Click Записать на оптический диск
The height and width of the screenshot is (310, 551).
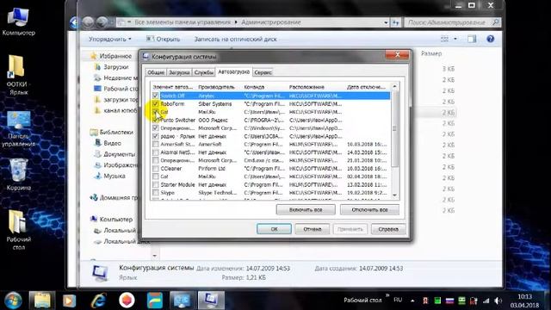pyautogui.click(x=235, y=39)
